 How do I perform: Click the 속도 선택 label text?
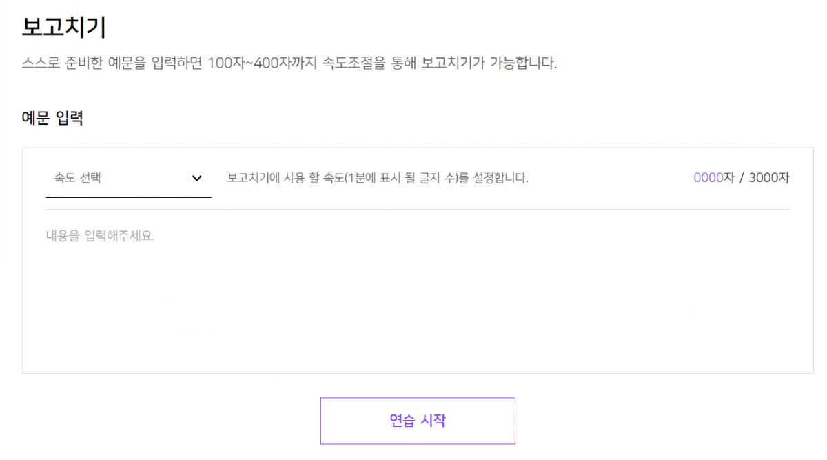pos(78,178)
